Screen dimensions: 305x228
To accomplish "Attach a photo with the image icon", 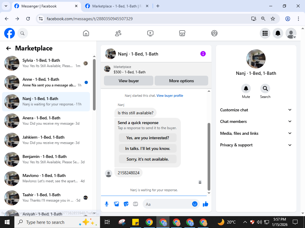I will tap(116, 204).
